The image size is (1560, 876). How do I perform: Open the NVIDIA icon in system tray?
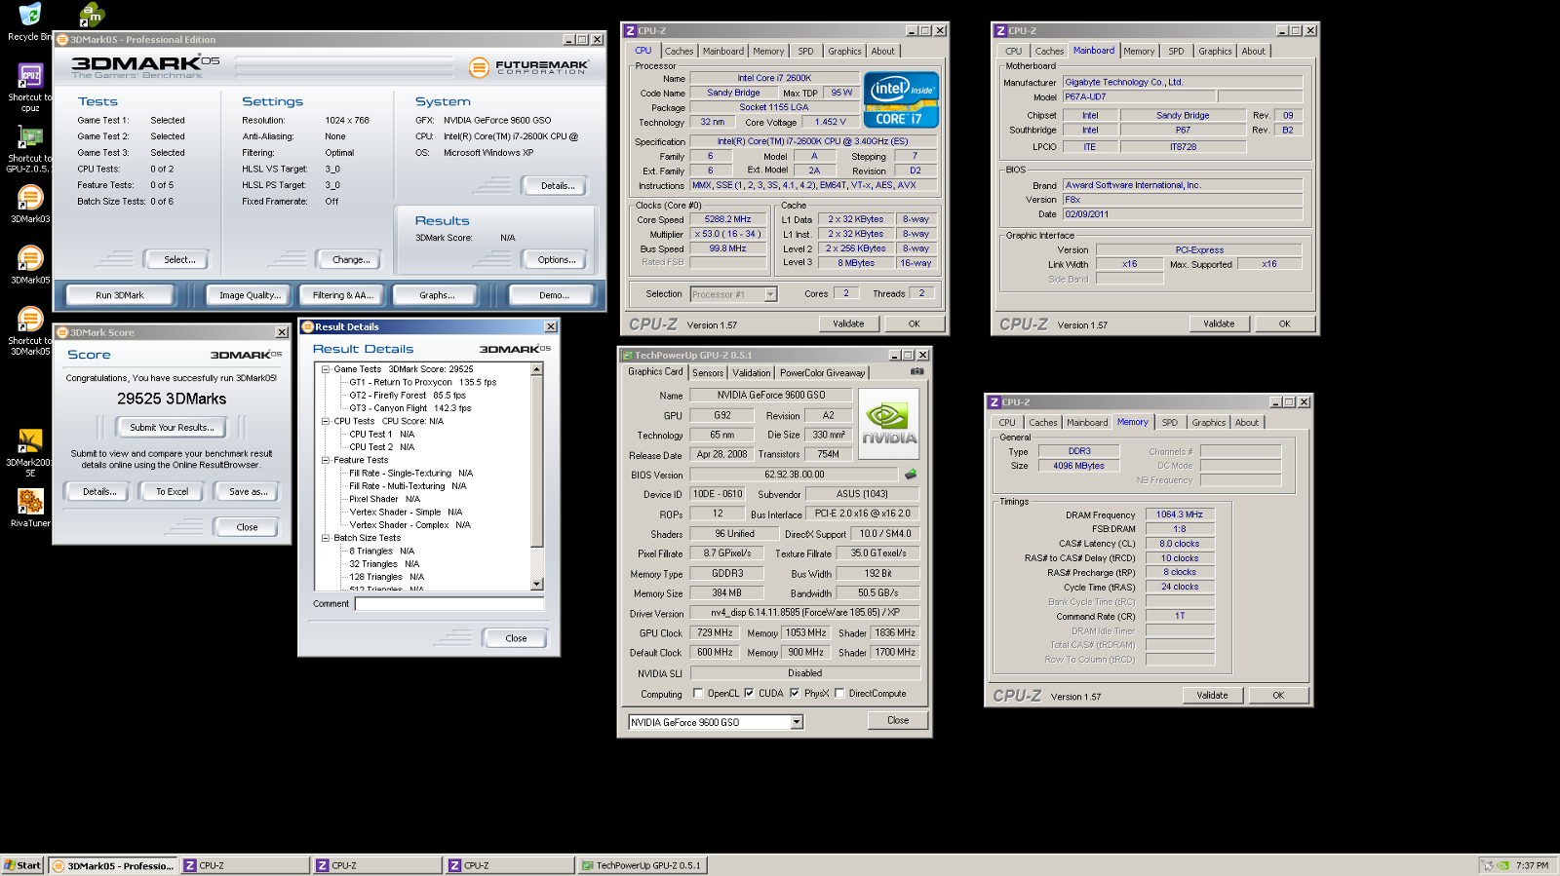click(1504, 865)
